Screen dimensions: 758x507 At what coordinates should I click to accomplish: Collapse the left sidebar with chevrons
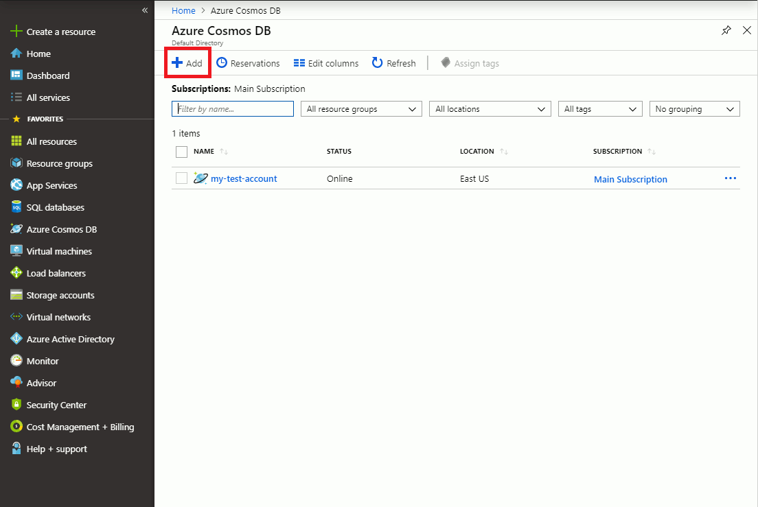click(145, 10)
